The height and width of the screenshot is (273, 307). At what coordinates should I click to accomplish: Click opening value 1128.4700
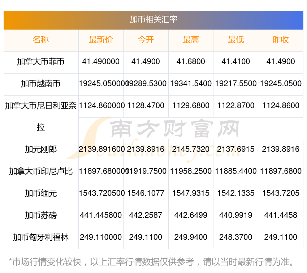(146, 106)
